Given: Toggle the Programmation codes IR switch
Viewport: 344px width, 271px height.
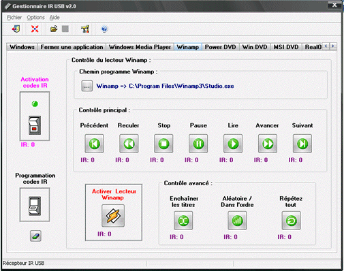Looking at the screenshot, I should 35,206.
